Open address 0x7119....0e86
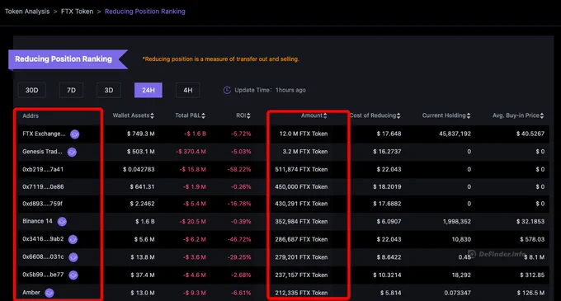Image resolution: width=561 pixels, height=301 pixels. click(x=43, y=186)
